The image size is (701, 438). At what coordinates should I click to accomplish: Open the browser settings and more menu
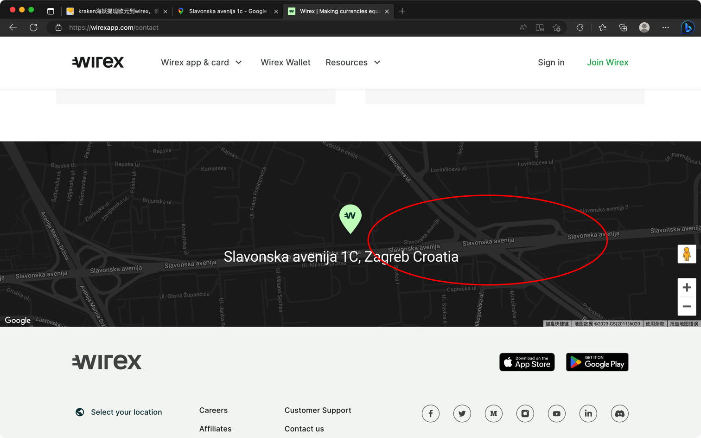pos(666,27)
